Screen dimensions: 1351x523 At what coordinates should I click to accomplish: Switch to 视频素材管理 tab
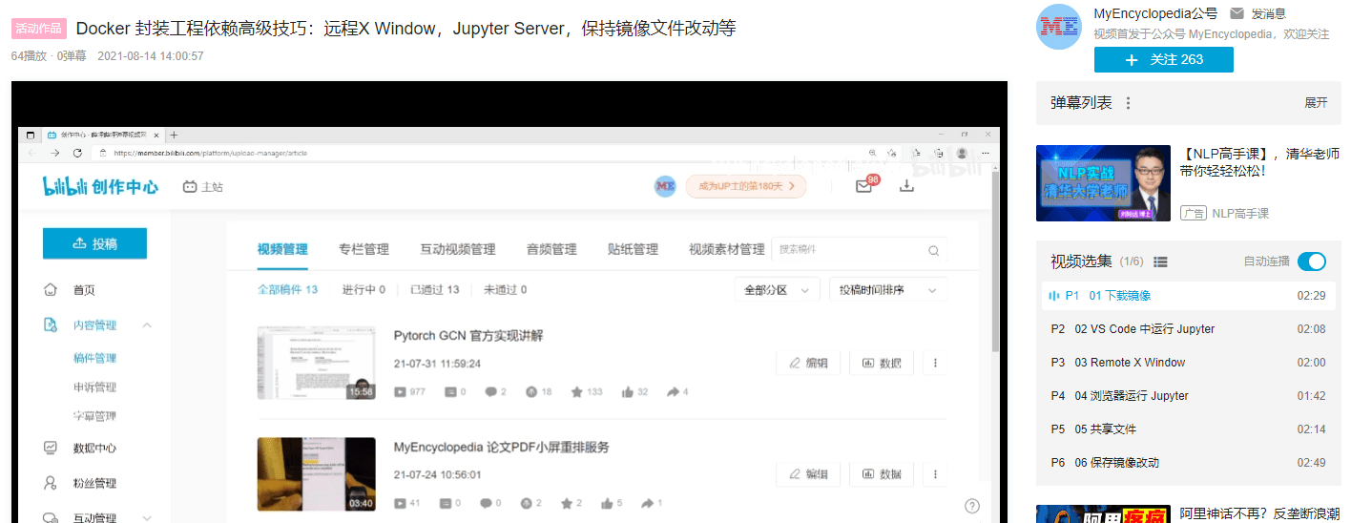coord(727,249)
